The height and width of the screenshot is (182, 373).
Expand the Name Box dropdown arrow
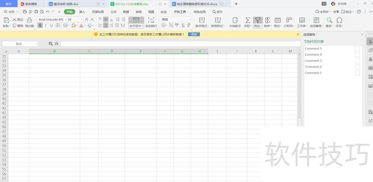(x=37, y=44)
